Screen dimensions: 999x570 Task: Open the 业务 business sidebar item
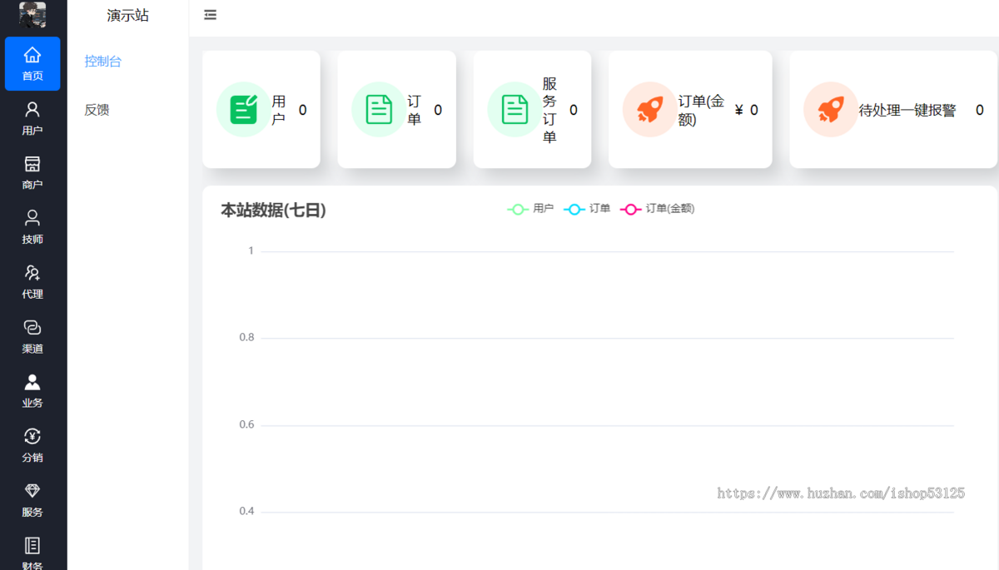[32, 391]
